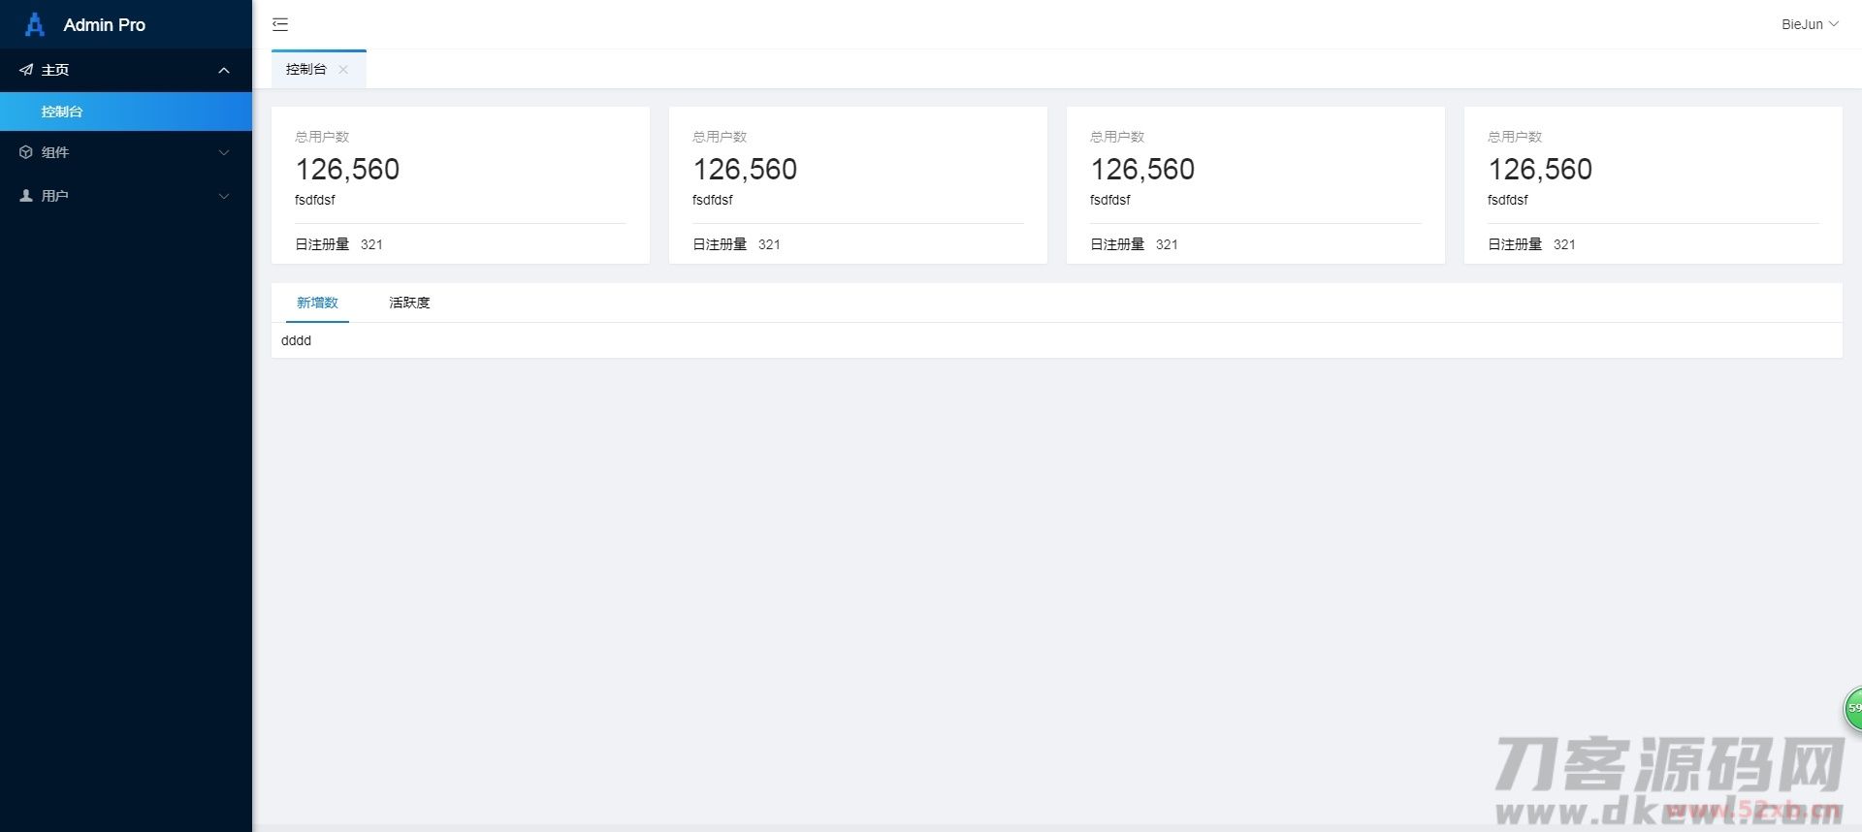Click the first 总用户数 statistics card
This screenshot has height=832, width=1862.
(x=460, y=184)
